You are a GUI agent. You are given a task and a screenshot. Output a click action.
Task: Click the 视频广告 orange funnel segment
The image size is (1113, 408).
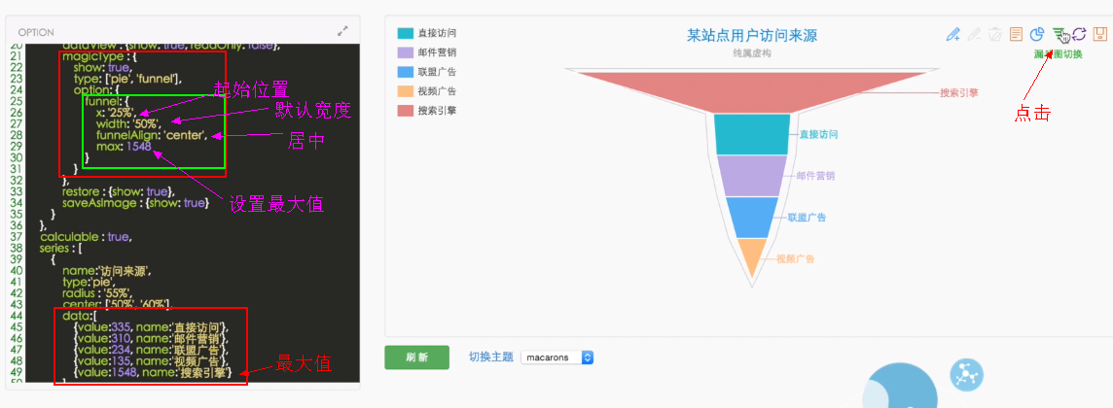click(752, 257)
